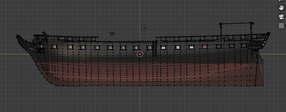Screen dimensions: 286x112
Task: Click the top-right corner vertex of the stern frame
Action: coord(252,23)
